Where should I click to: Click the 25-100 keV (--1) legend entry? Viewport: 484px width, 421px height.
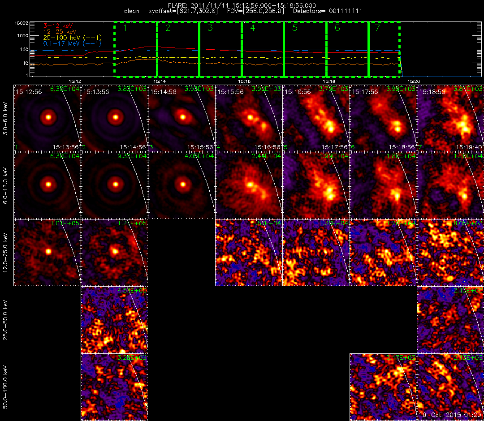tap(73, 38)
